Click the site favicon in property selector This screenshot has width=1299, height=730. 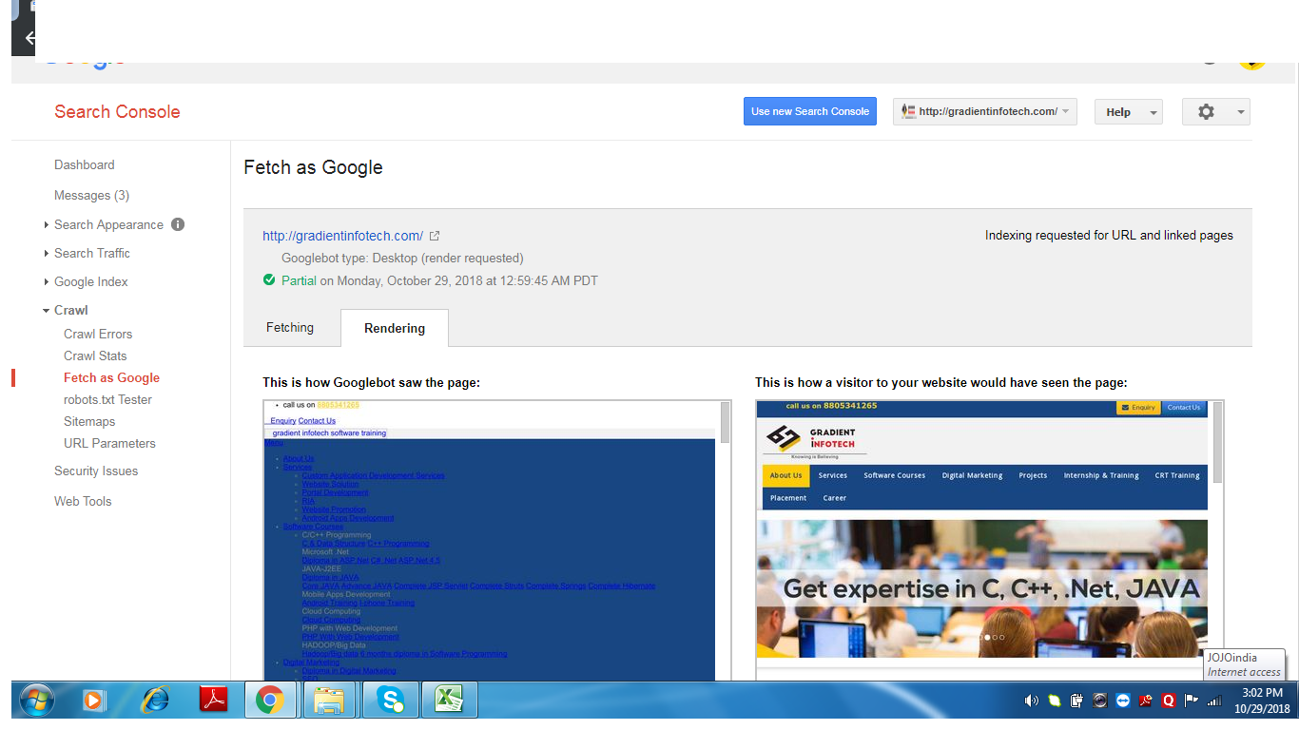tap(908, 111)
